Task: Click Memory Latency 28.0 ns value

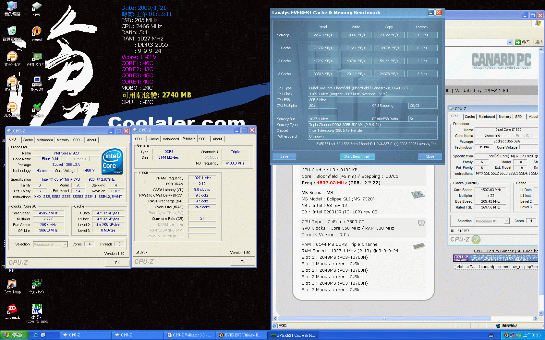Action: tap(422, 35)
